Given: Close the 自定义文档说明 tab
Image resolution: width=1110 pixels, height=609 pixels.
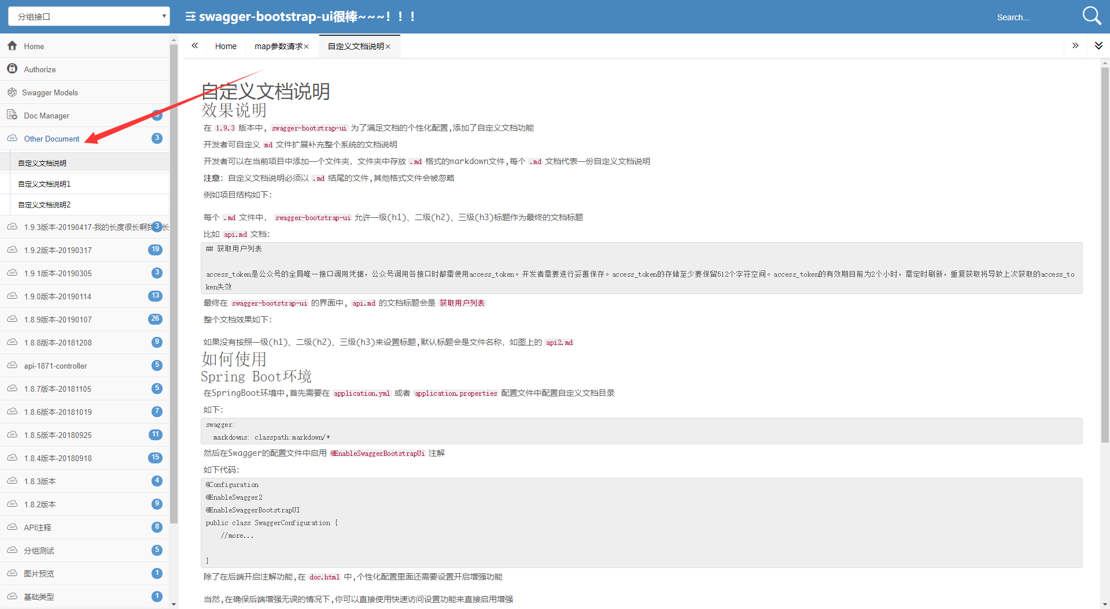Looking at the screenshot, I should (x=388, y=47).
